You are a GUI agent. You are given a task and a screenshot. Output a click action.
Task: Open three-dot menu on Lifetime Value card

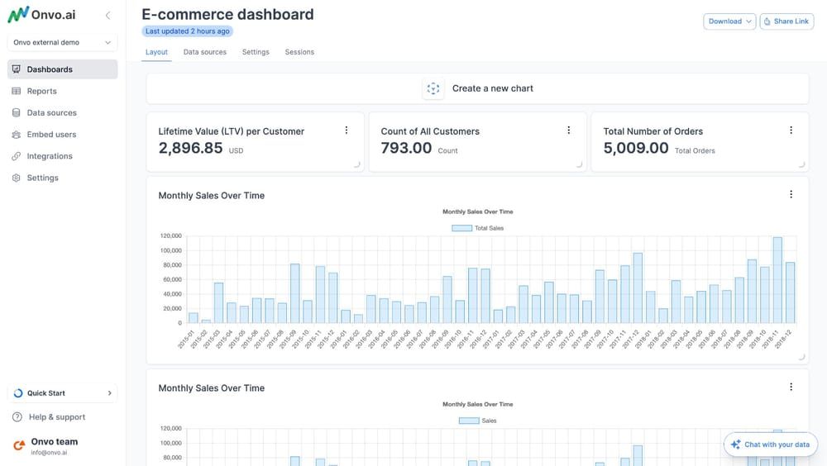point(346,131)
